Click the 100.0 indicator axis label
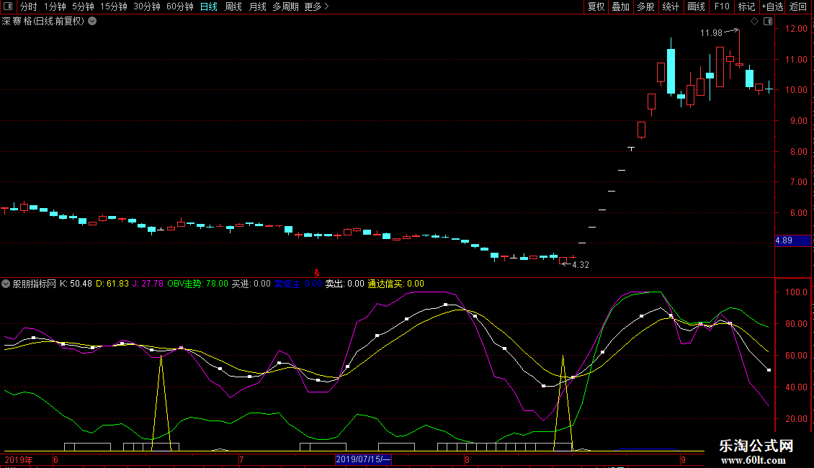The height and width of the screenshot is (468, 814). [796, 292]
